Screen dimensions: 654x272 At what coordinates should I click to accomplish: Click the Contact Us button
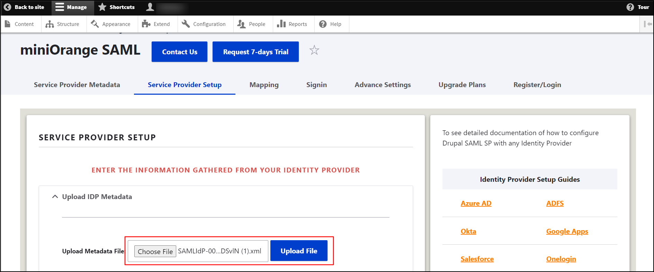[179, 52]
